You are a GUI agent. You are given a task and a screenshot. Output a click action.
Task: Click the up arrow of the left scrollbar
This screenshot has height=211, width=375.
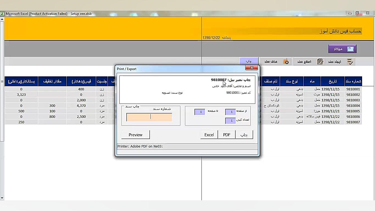2,19
